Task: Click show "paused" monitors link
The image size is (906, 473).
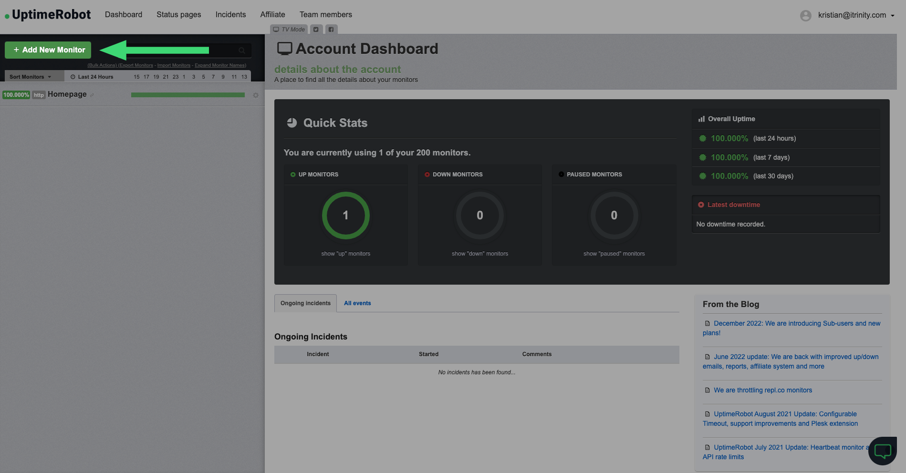Action: [614, 254]
